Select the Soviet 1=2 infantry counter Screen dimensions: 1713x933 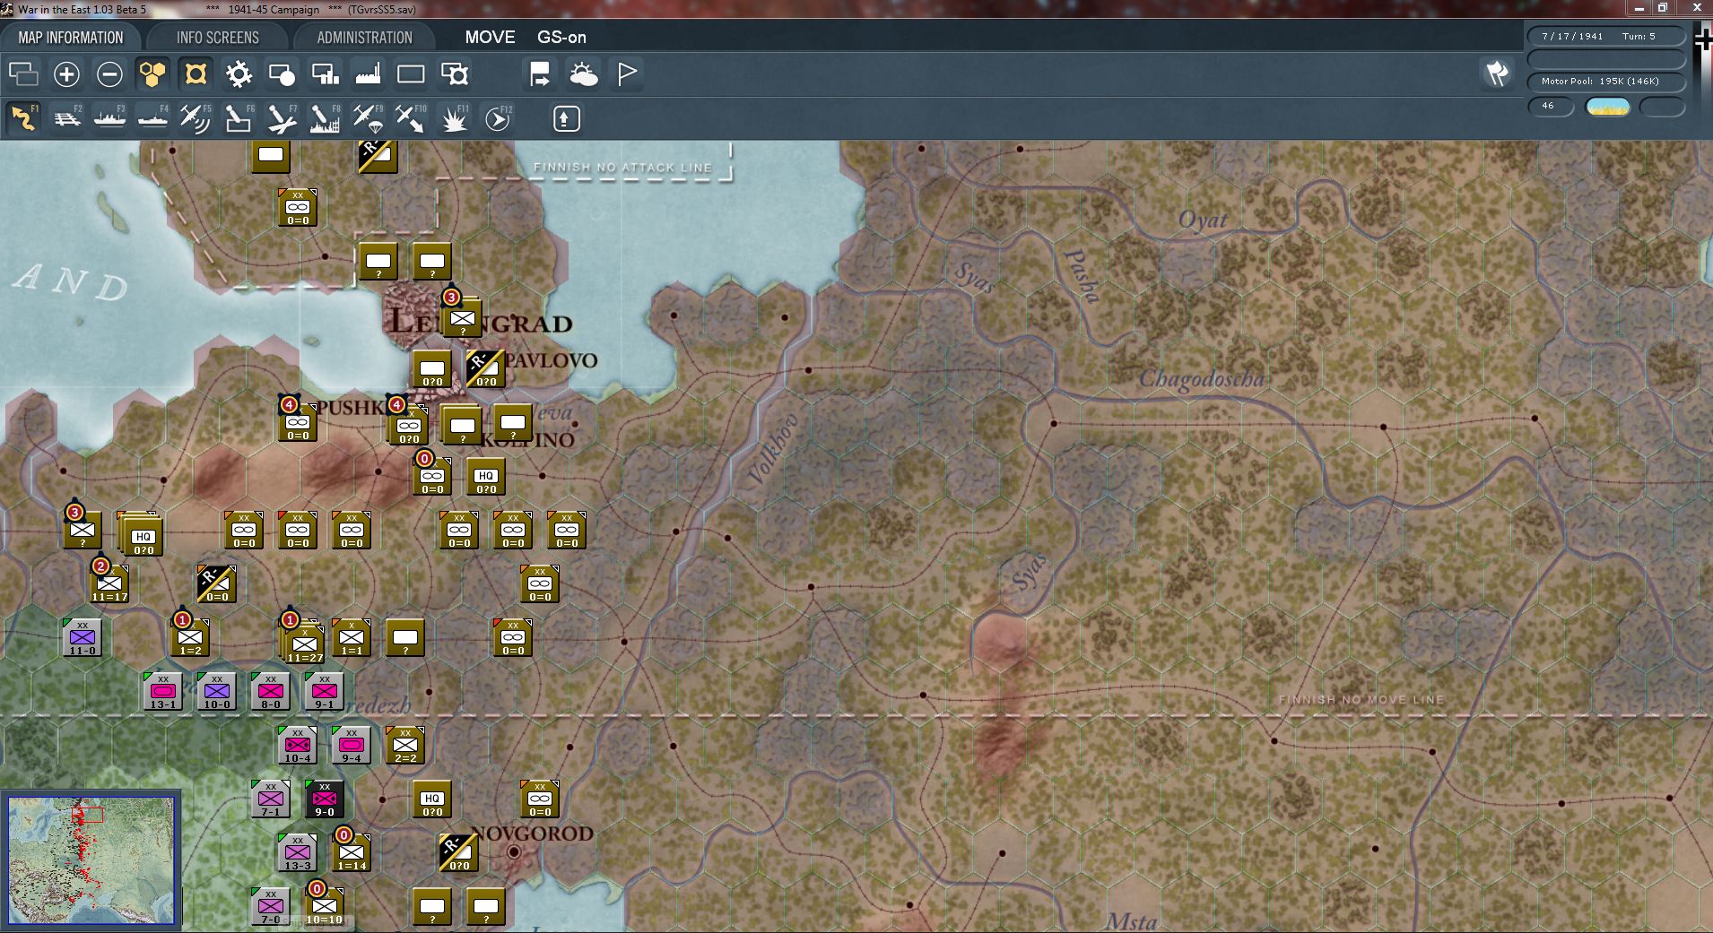[190, 637]
